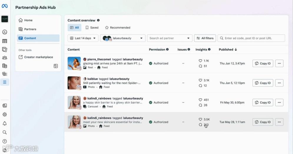
Task: Open pierre_thecomet post thumbnail
Action: point(74,63)
